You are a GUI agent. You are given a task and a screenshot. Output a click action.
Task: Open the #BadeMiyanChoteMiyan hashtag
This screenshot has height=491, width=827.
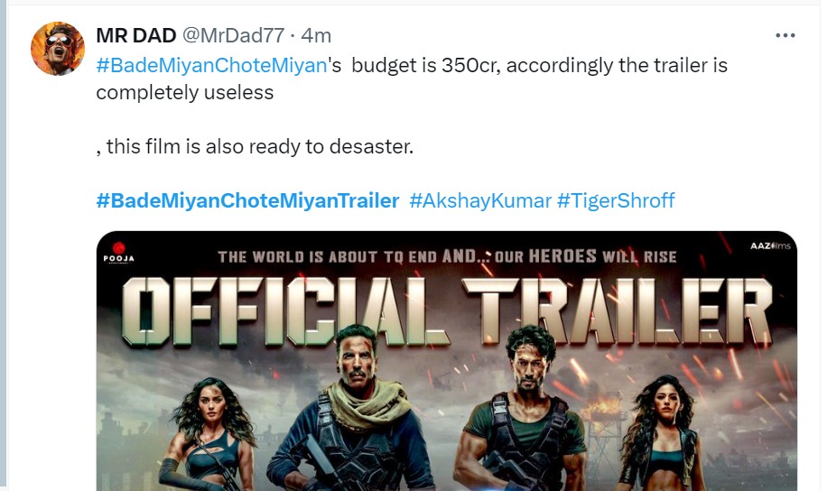click(211, 66)
